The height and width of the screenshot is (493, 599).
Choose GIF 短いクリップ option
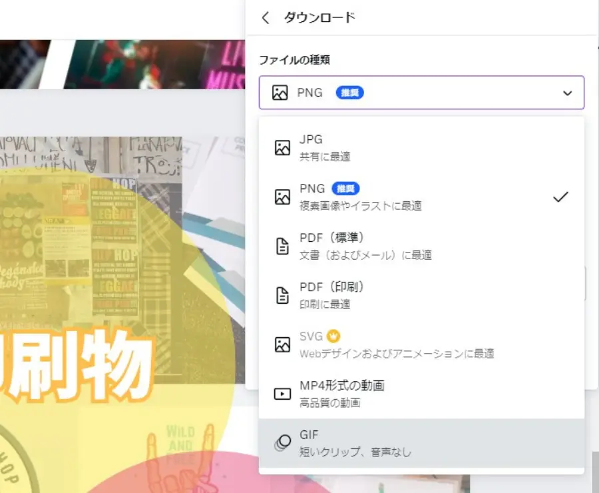[x=421, y=443]
